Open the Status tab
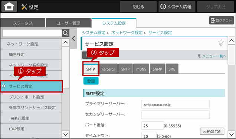Image resolution: width=236 pixels, height=139 pixels. click(x=23, y=23)
